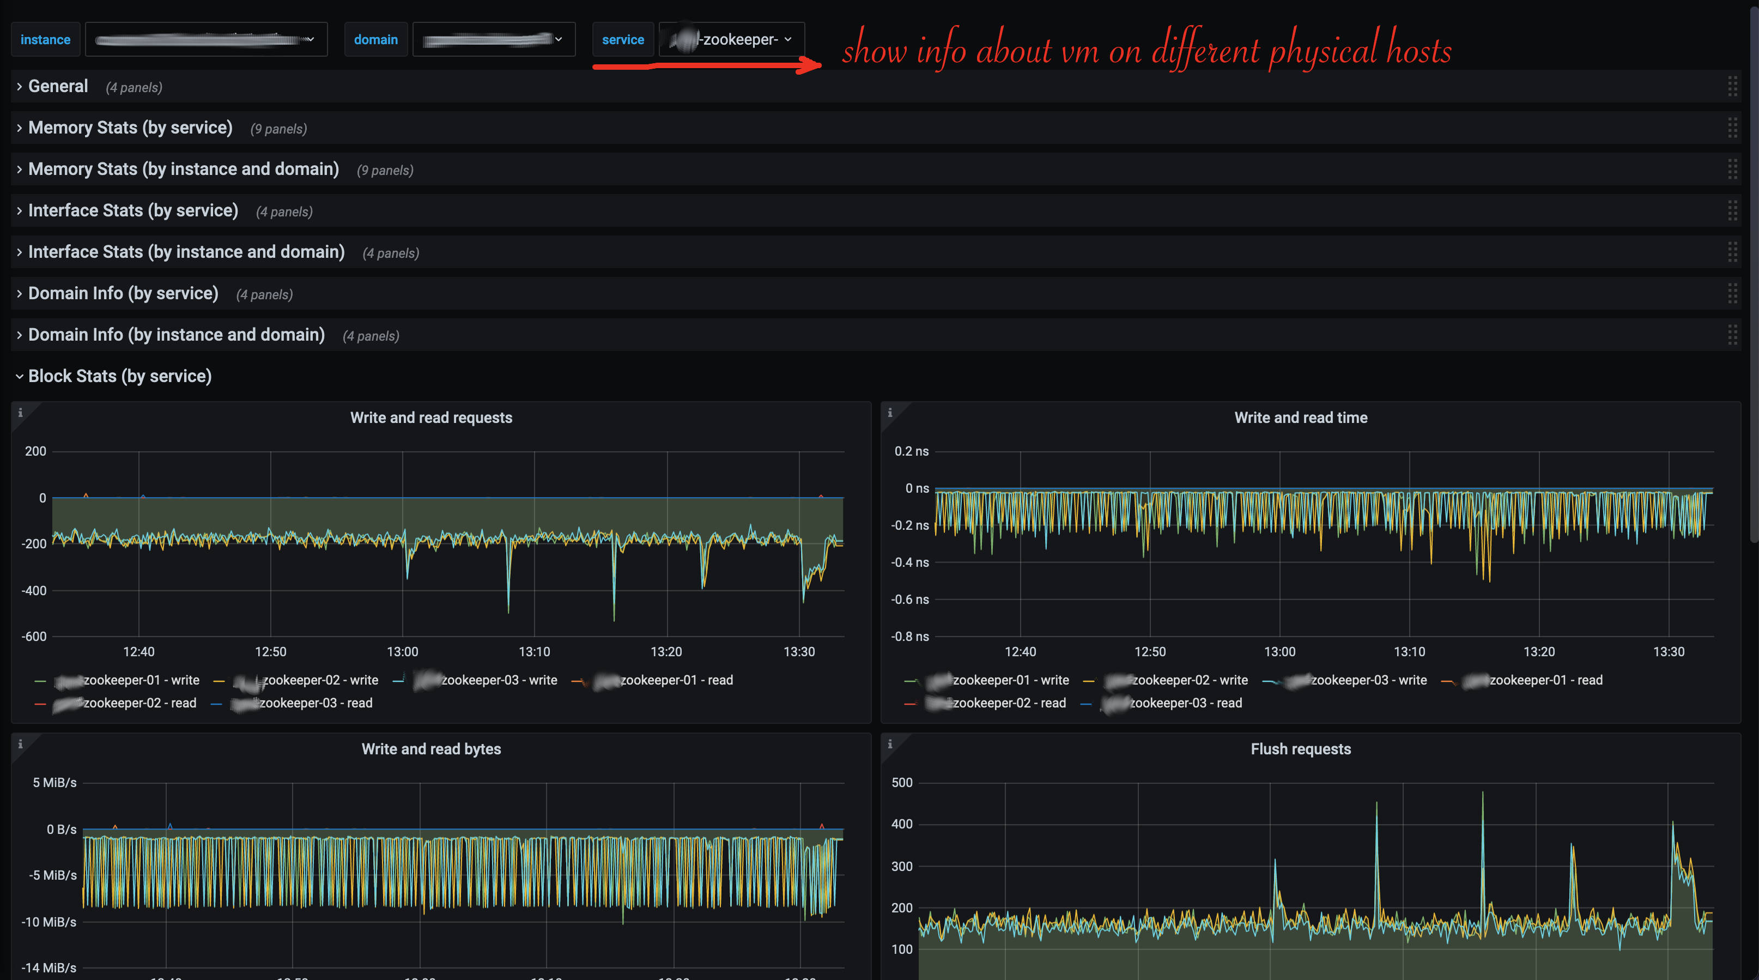Click drag handle of Interface Stats (by service) row
The width and height of the screenshot is (1759, 980).
(1732, 210)
